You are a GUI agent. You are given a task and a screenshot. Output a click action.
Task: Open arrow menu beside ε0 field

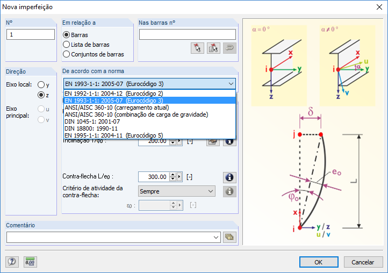pyautogui.click(x=179, y=205)
